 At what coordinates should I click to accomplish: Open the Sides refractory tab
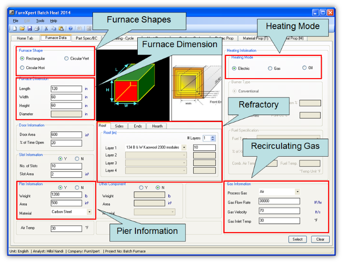coord(119,126)
